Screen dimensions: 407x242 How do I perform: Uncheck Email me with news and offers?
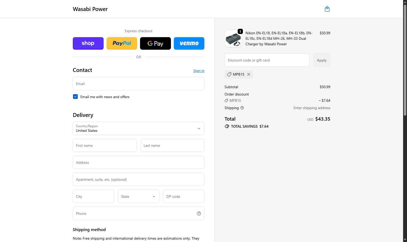[75, 97]
